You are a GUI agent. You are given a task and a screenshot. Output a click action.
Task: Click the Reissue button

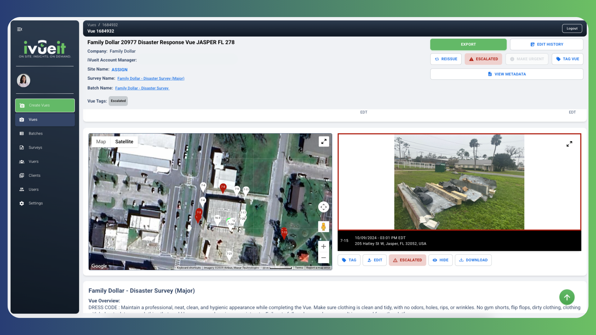(446, 59)
